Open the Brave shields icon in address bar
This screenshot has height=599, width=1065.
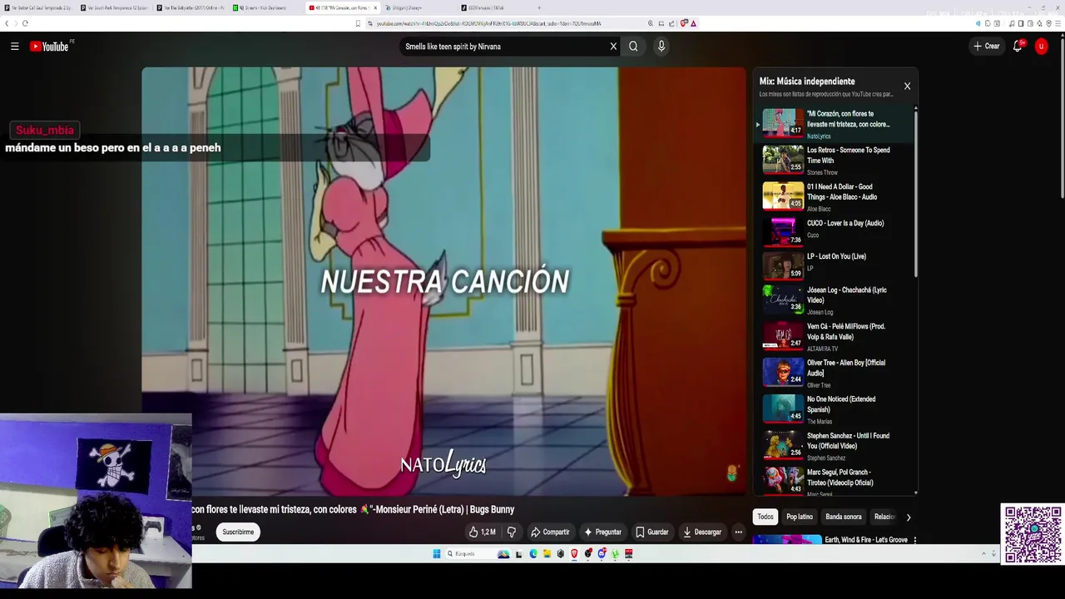click(x=684, y=23)
